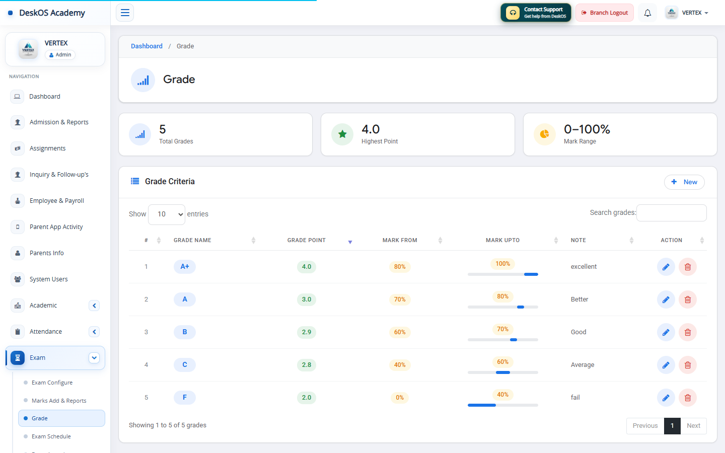Screen dimensions: 725x453
Task: Click the F row 40% progress bar
Action: click(503, 405)
